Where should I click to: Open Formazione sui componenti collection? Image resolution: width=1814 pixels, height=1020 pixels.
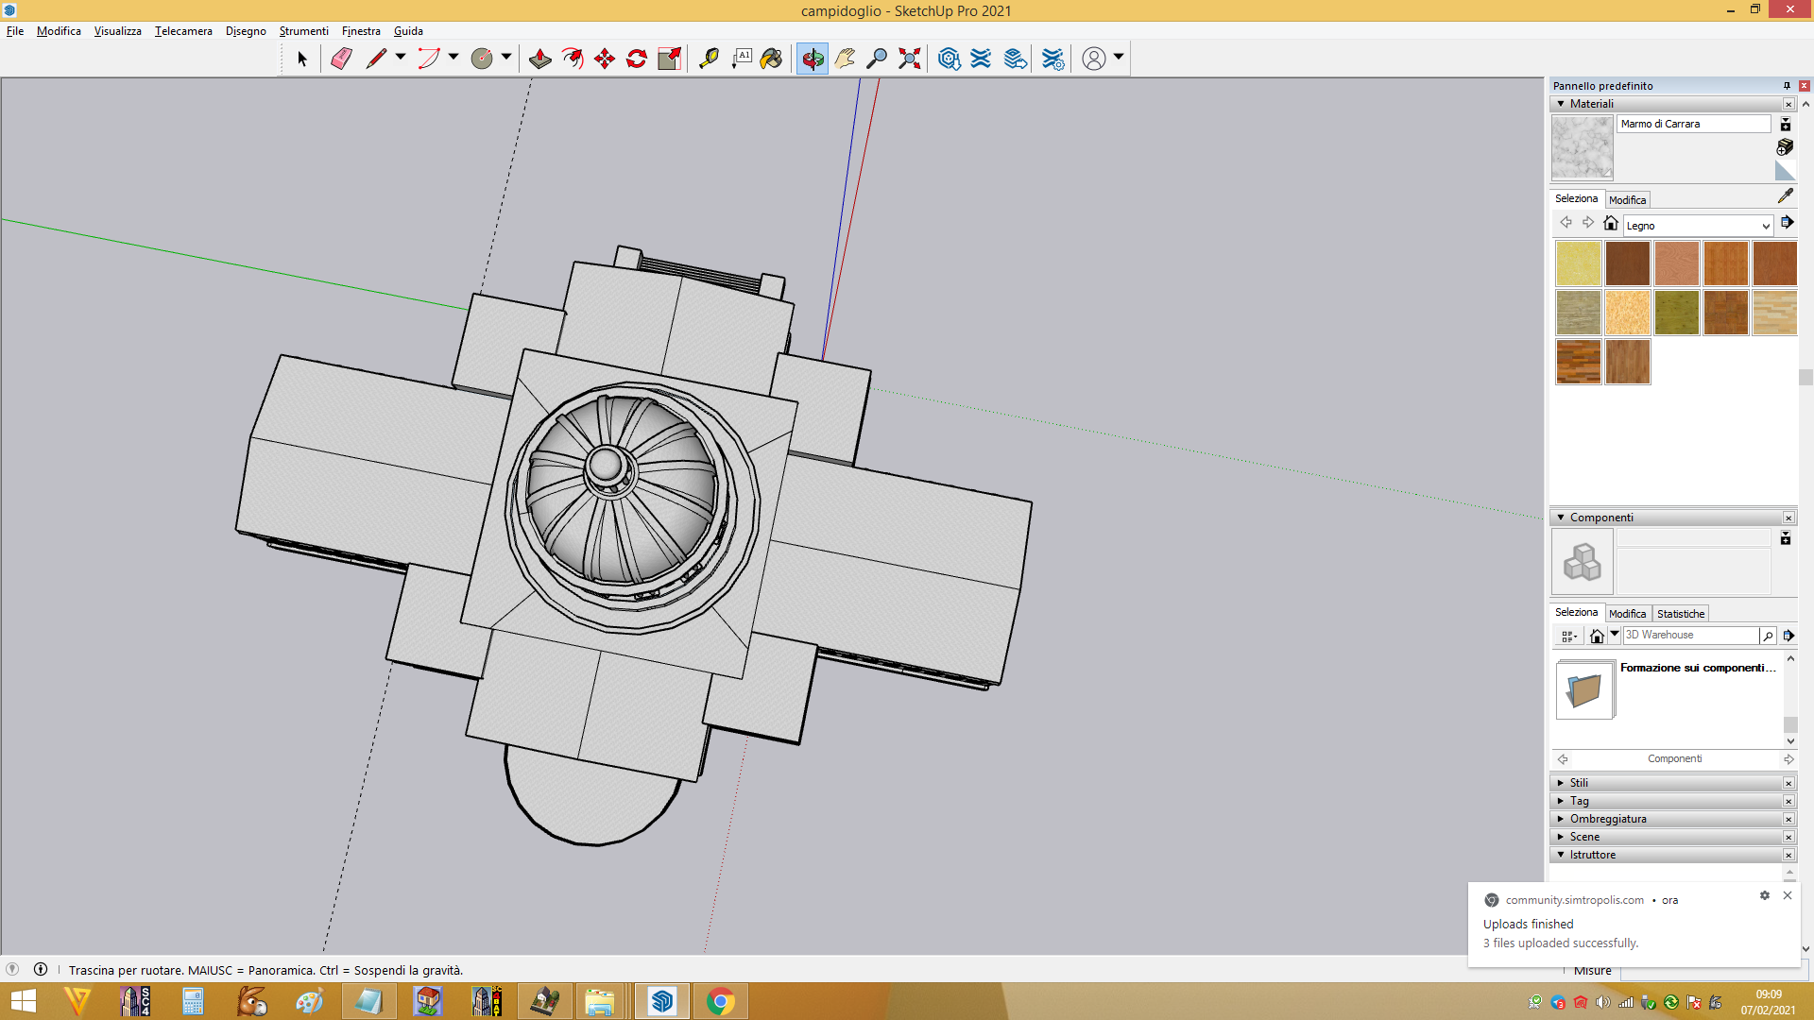[x=1584, y=690]
